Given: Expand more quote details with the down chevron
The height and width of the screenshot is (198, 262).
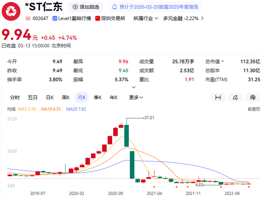Looking at the screenshot, I should (133, 87).
